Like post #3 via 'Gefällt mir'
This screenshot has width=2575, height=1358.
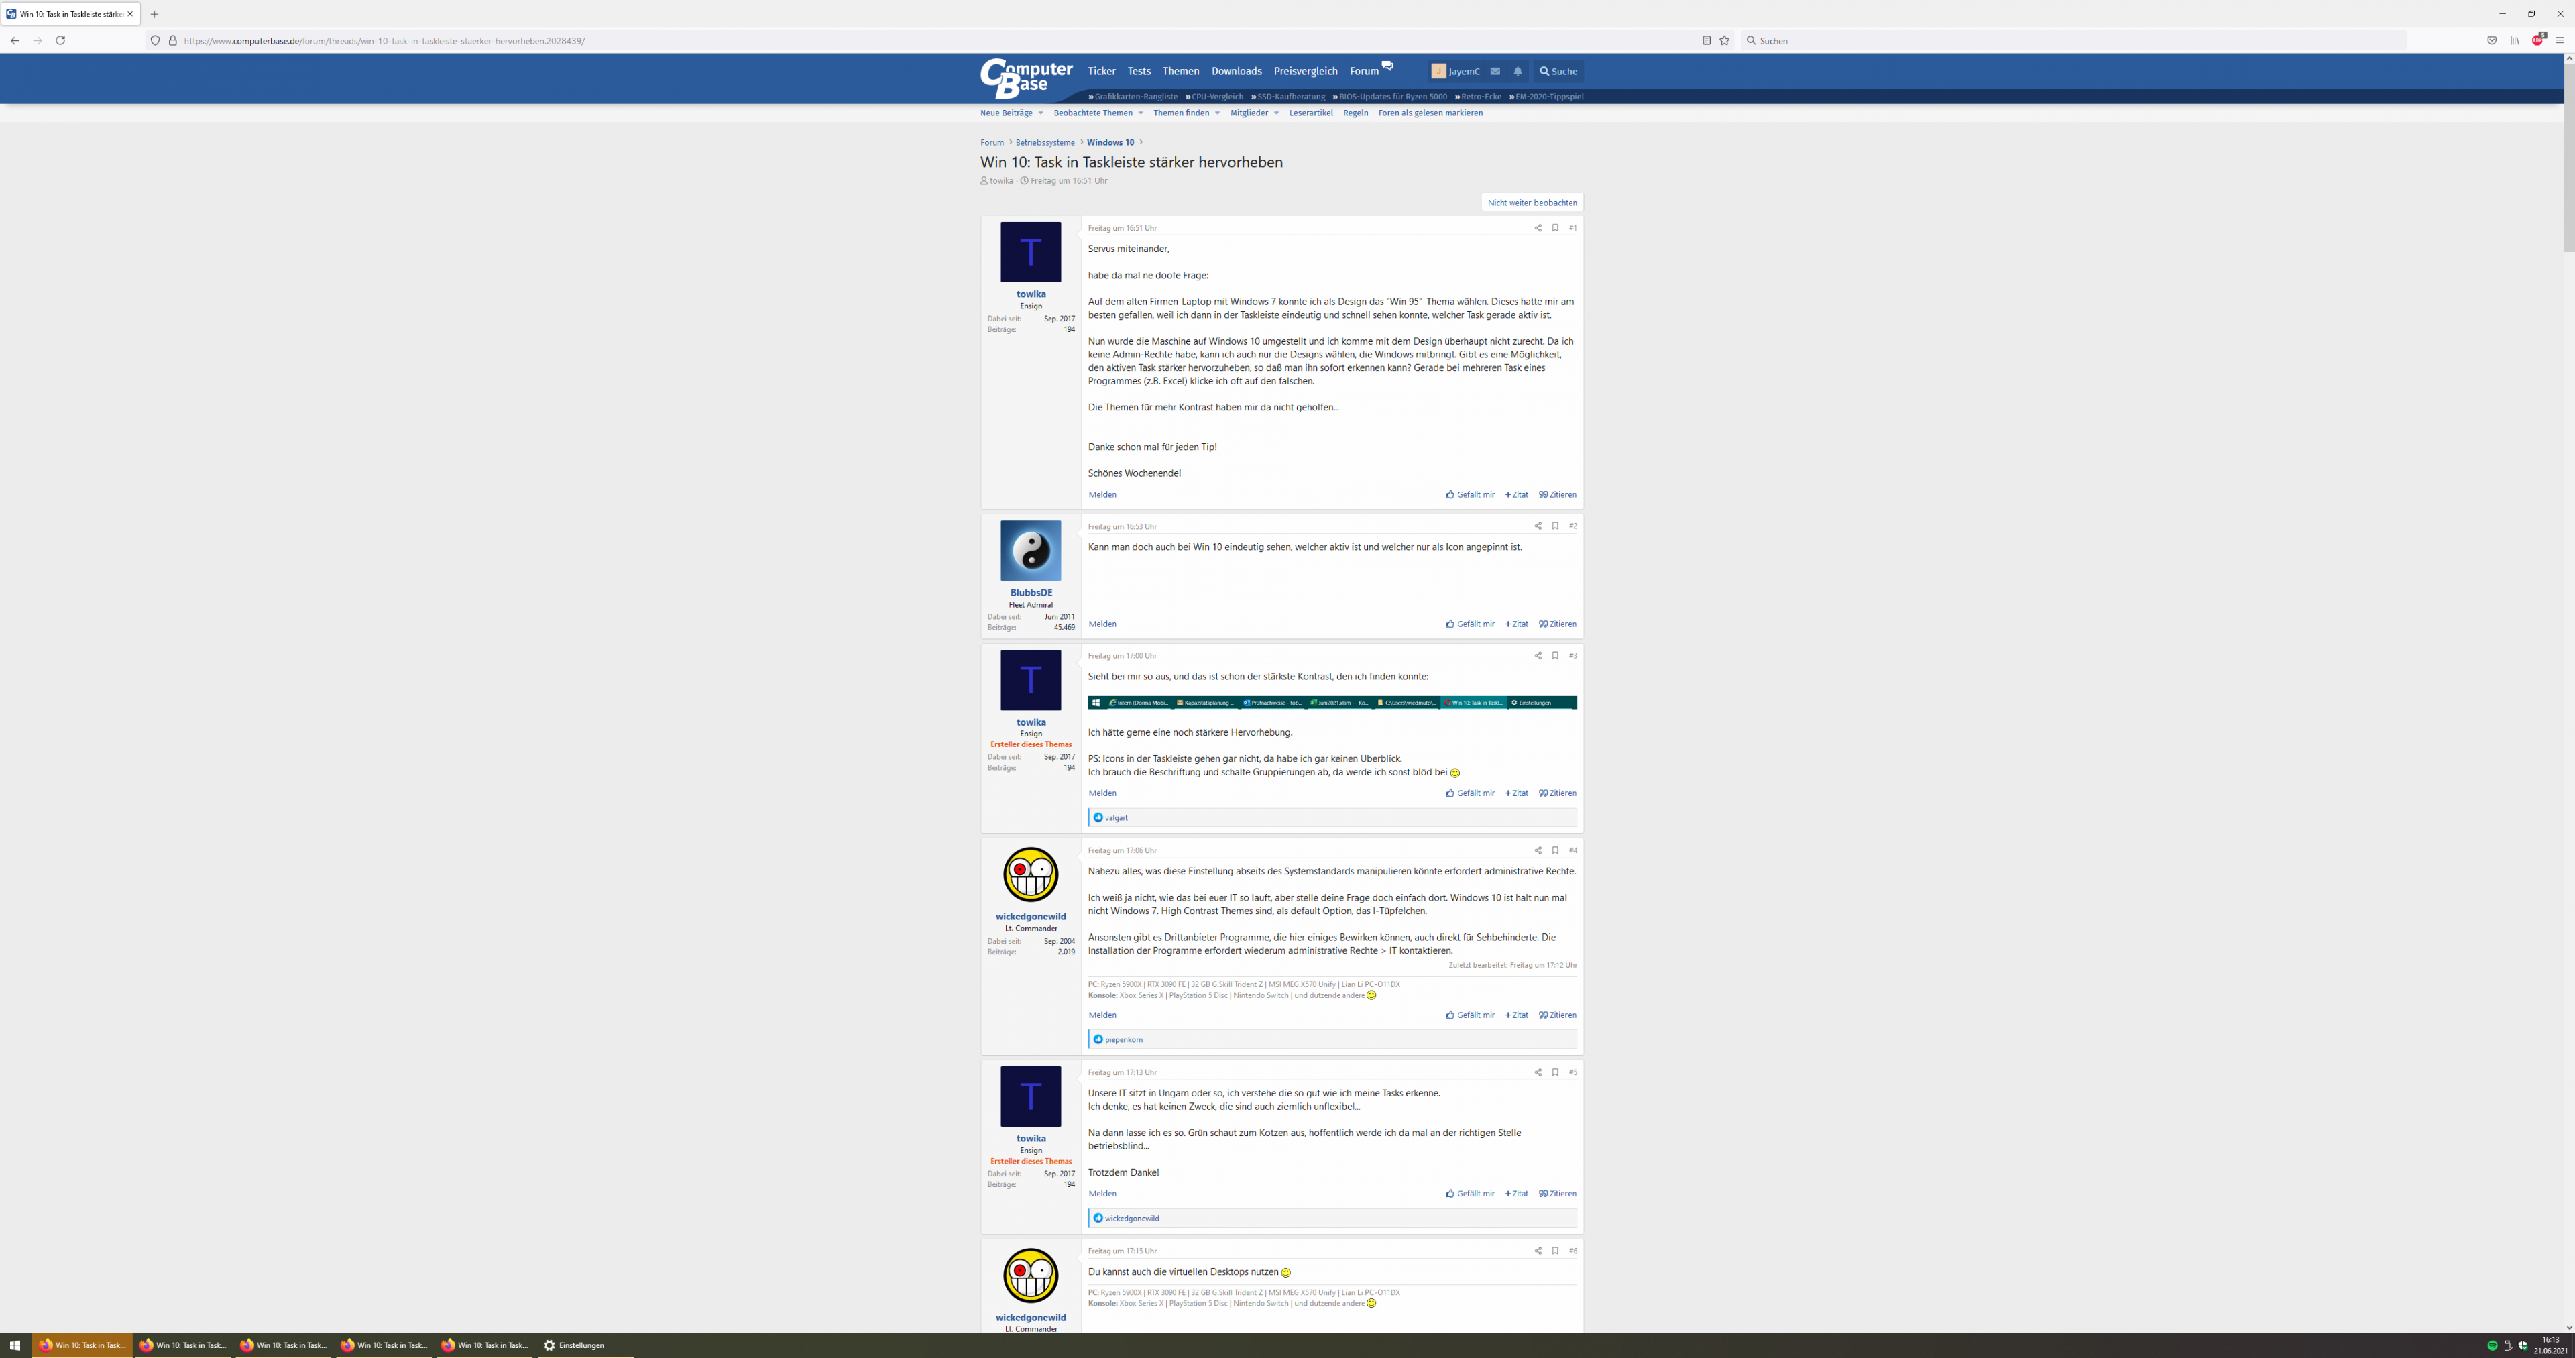pos(1471,793)
